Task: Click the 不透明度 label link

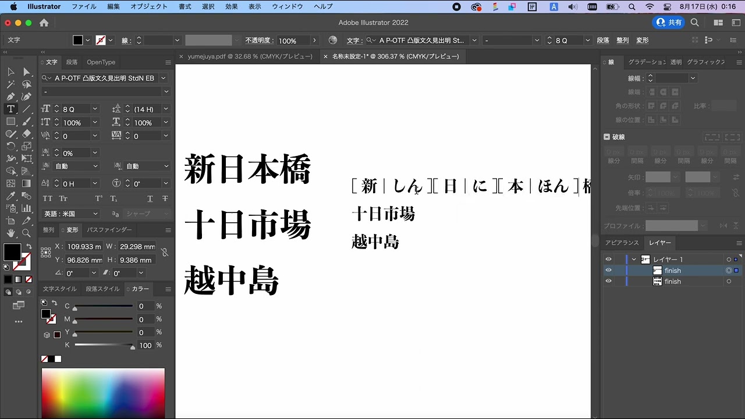Action: coord(259,41)
